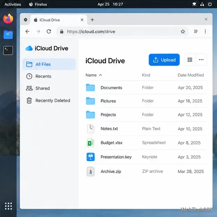This screenshot has height=217, width=217.
Task: Click the Keynote presentation icon
Action: point(90,157)
